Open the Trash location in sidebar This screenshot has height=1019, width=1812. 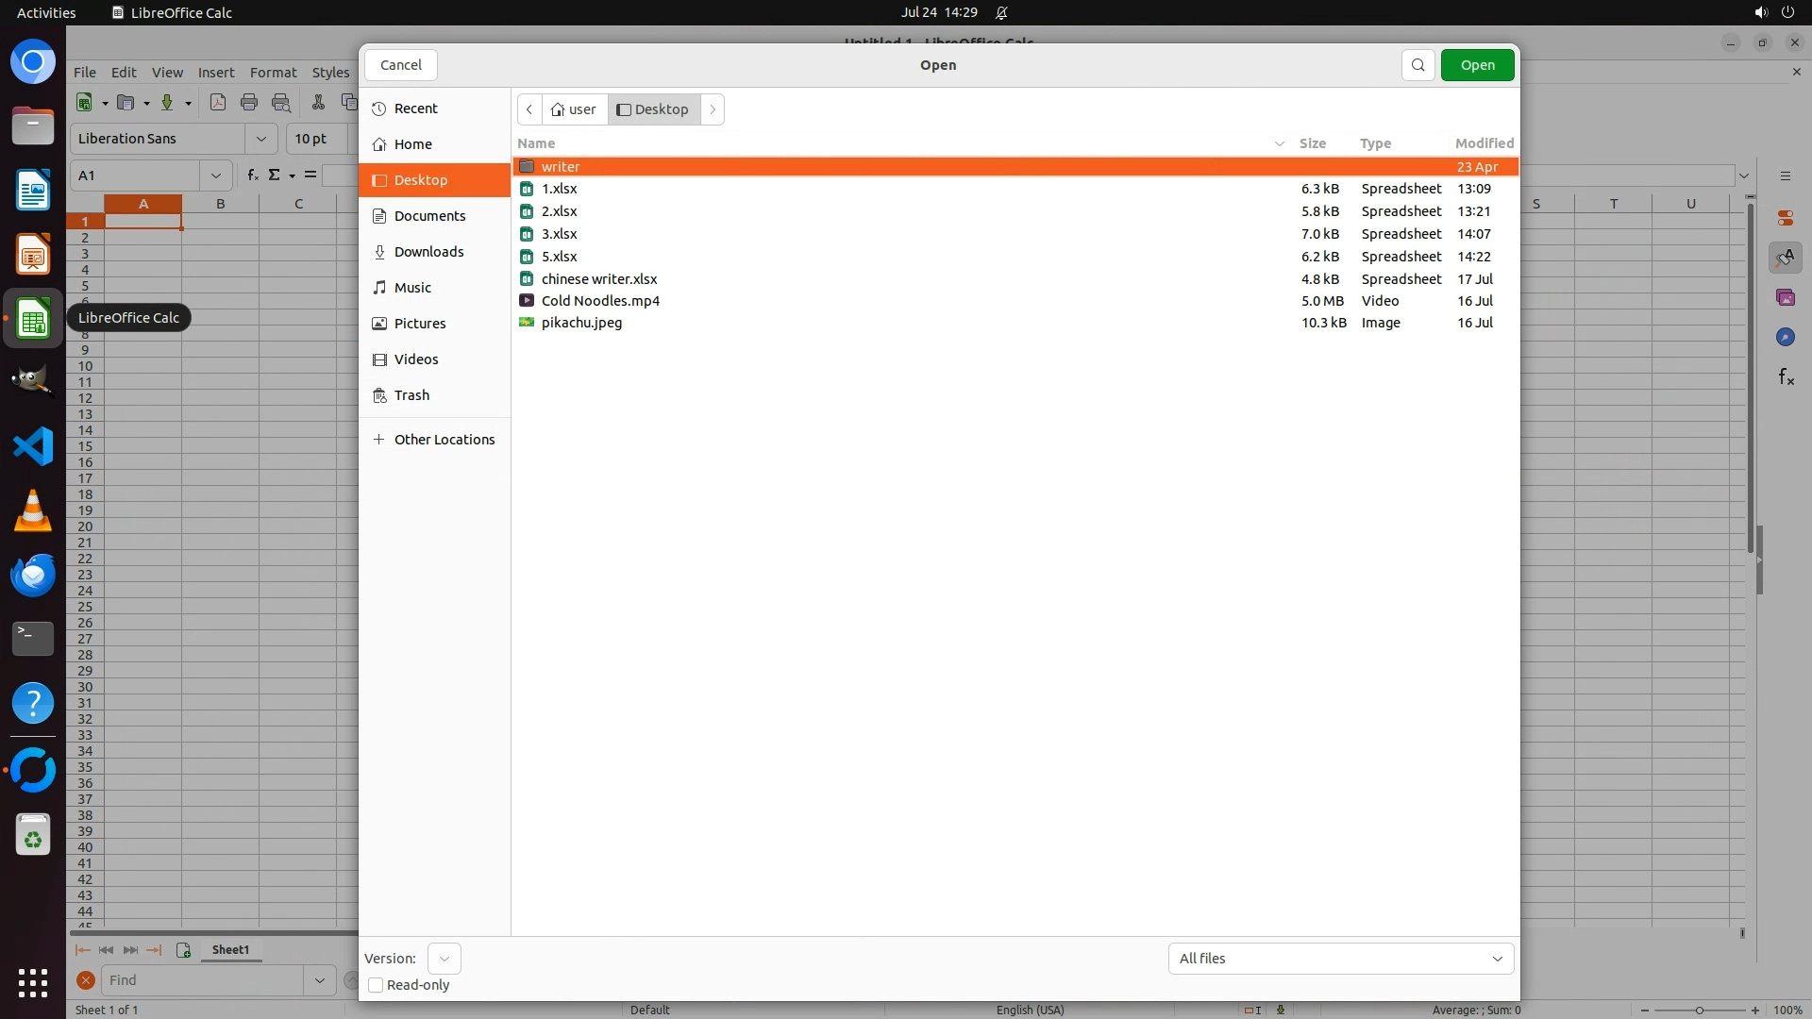(x=411, y=395)
